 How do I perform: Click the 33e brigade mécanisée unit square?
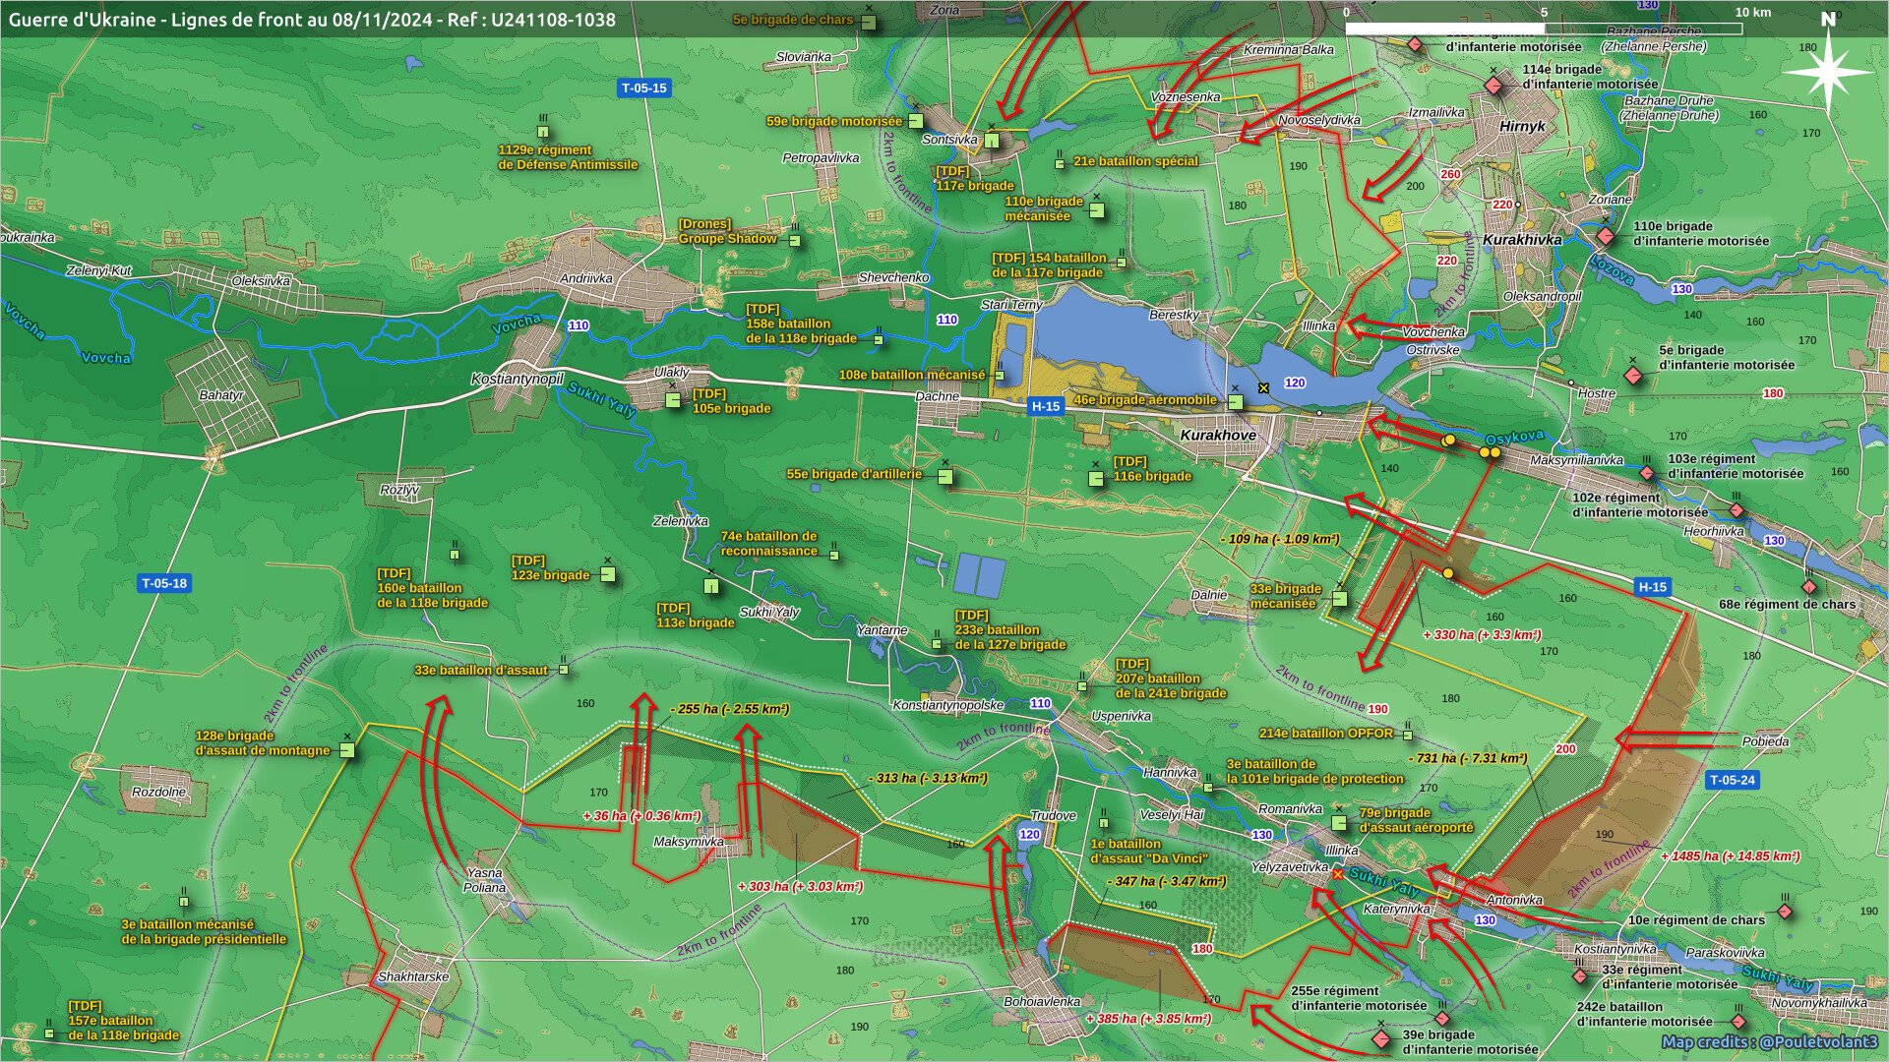1339,599
